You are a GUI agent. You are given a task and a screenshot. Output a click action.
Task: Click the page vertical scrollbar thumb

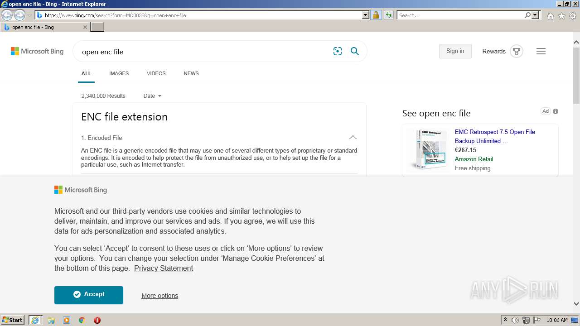pyautogui.click(x=576, y=75)
